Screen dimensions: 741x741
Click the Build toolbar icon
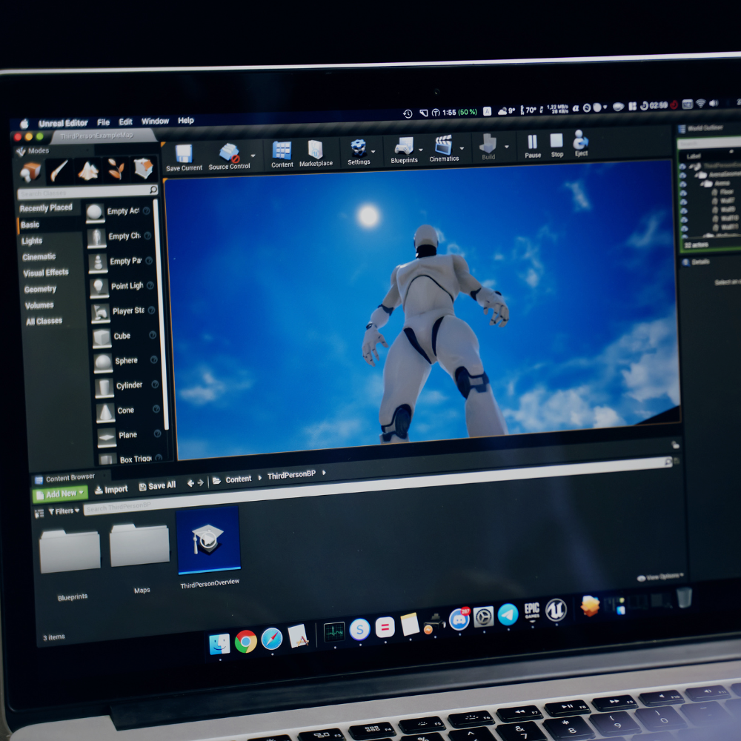pyautogui.click(x=488, y=144)
